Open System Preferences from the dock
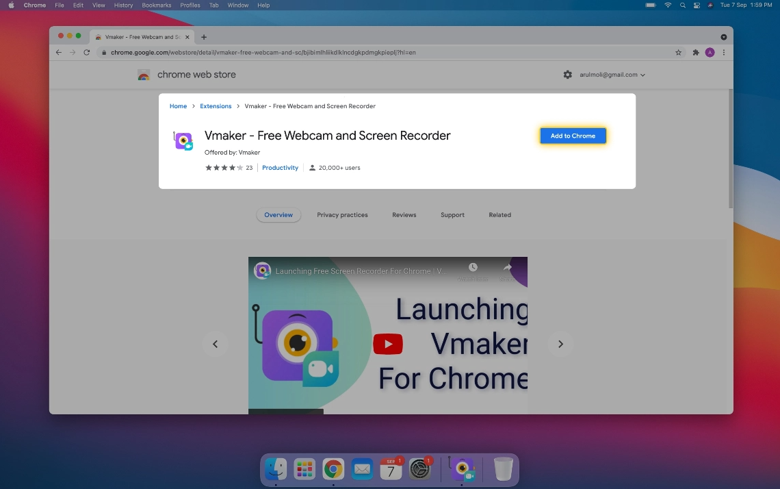Viewport: 780px width, 489px height. click(x=420, y=468)
